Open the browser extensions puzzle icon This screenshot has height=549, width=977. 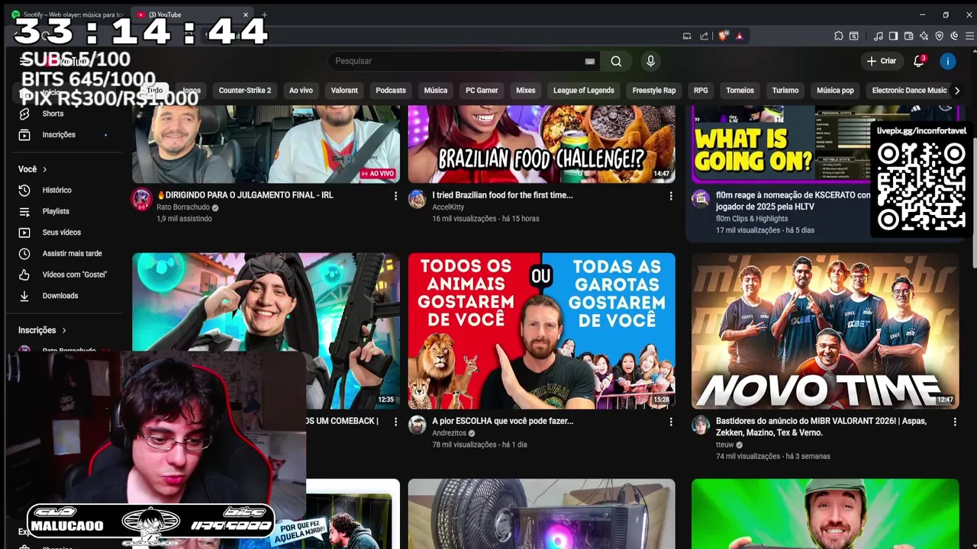[x=838, y=36]
